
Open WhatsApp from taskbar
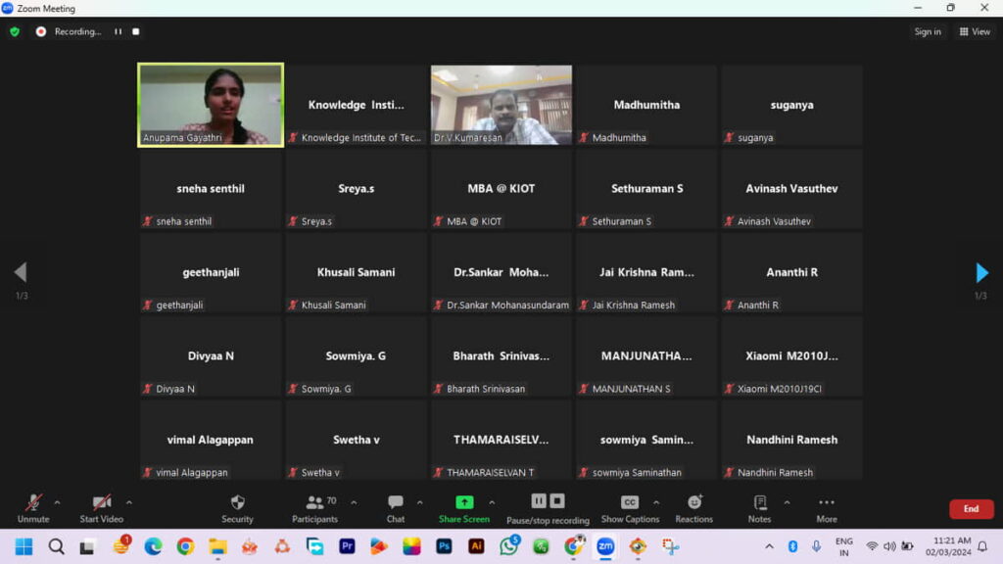(509, 546)
